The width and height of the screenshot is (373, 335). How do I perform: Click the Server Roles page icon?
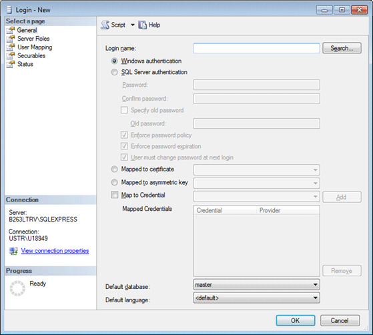tap(11, 39)
